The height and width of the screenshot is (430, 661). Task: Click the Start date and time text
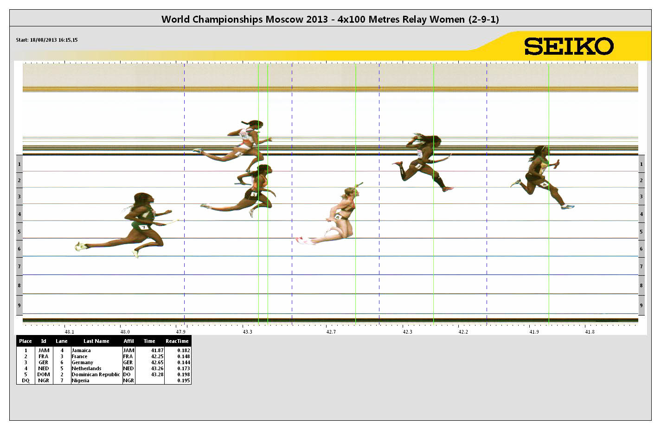tap(47, 40)
